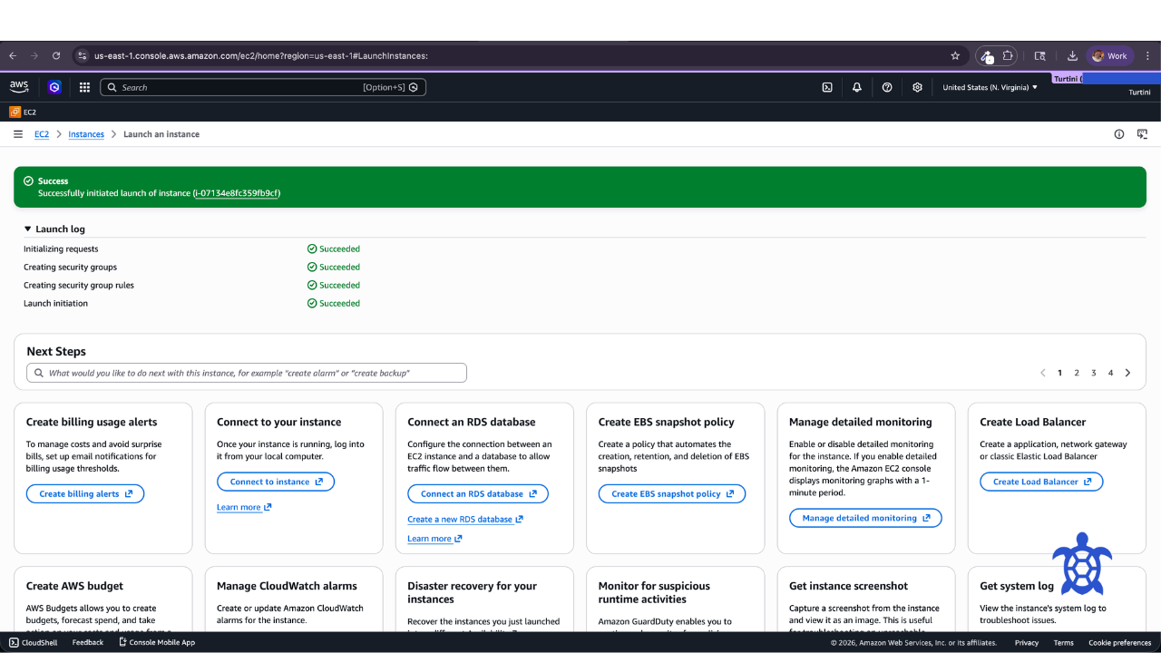Image resolution: width=1161 pixels, height=653 pixels.
Task: Click the blue turtle assistant icon
Action: tap(1081, 563)
